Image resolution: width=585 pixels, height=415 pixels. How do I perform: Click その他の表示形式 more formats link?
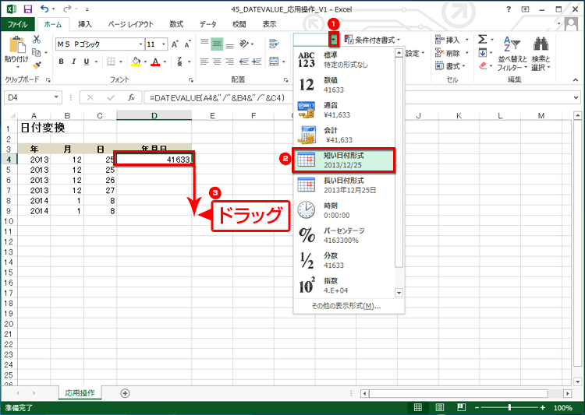[346, 306]
